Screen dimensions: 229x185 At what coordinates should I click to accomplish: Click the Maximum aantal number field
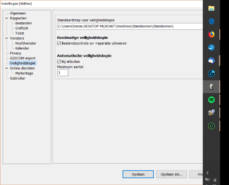pos(63,72)
